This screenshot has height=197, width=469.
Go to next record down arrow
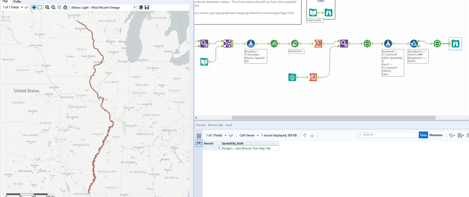pyautogui.click(x=312, y=136)
